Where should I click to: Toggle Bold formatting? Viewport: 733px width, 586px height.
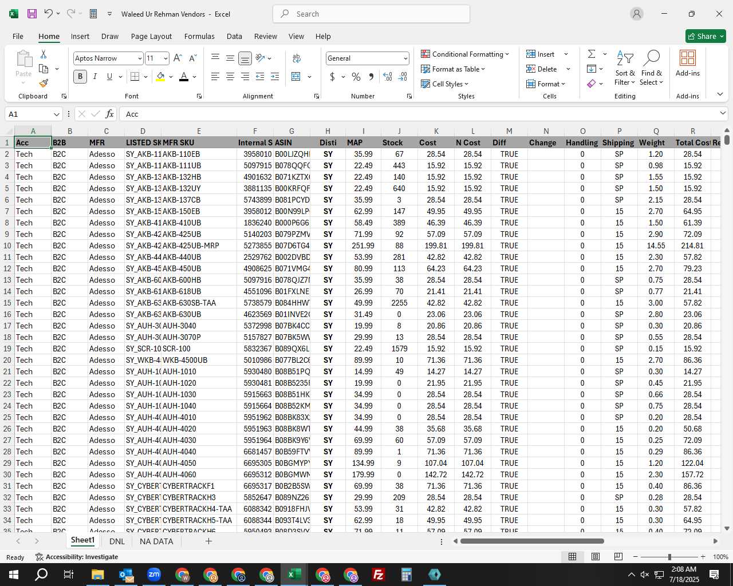pyautogui.click(x=80, y=76)
